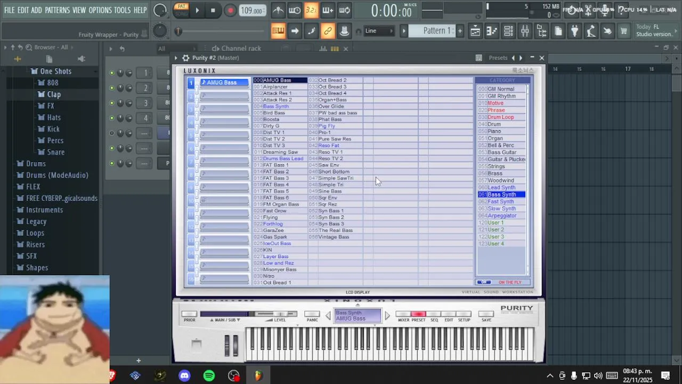This screenshot has height=384, width=682.
Task: Toggle mute LED for channel 3
Action: pos(111,103)
